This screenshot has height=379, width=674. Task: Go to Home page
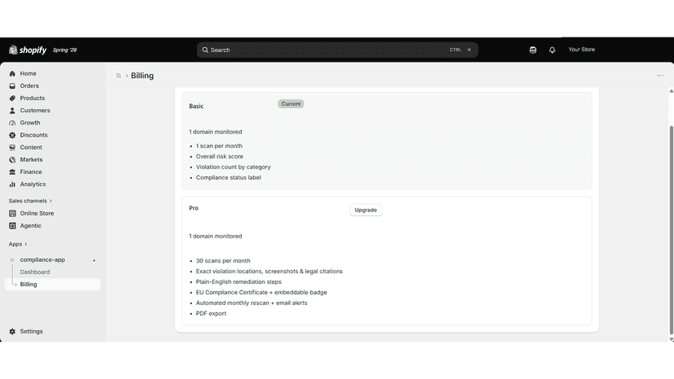click(x=28, y=73)
